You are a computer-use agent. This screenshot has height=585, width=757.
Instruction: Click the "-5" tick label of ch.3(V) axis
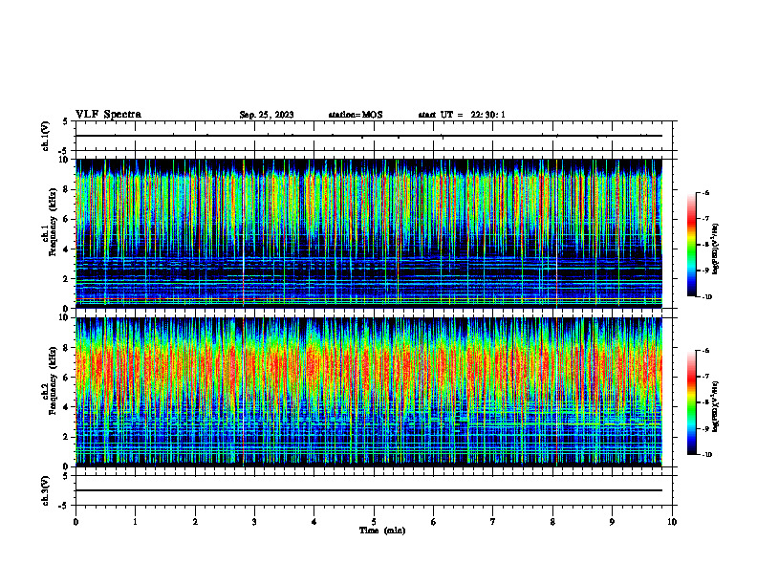(64, 506)
